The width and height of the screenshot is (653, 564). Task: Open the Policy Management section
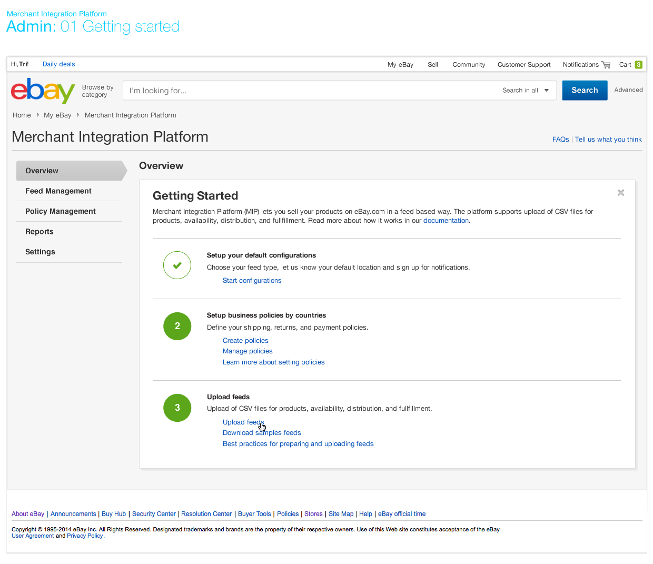click(61, 211)
